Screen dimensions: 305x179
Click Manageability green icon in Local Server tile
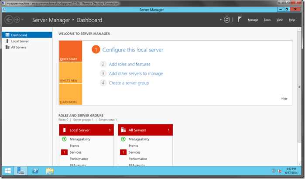tap(64, 139)
